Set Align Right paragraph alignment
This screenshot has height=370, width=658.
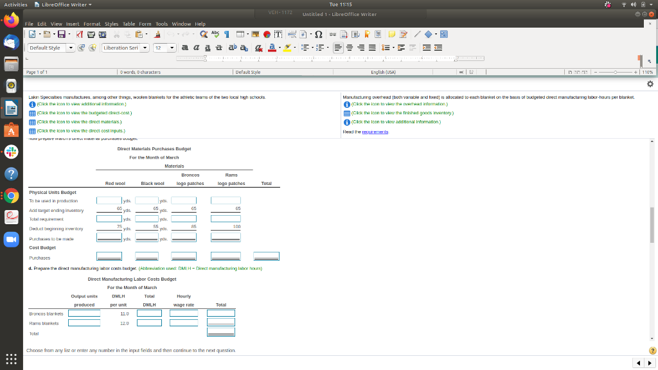pyautogui.click(x=361, y=48)
